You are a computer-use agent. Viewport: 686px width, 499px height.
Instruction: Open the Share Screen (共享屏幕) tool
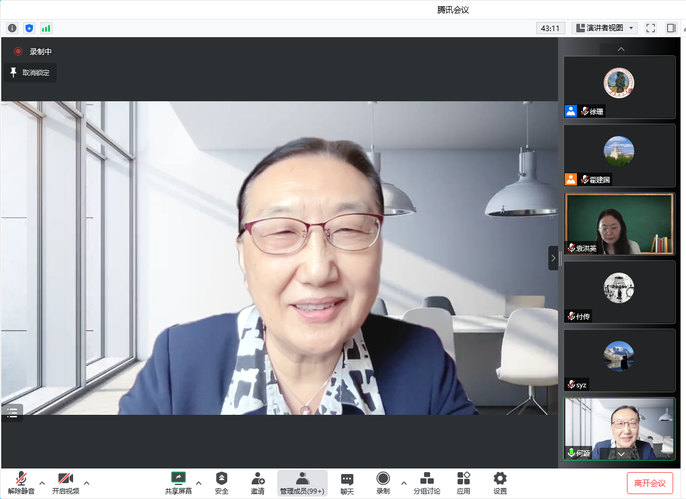pyautogui.click(x=178, y=483)
